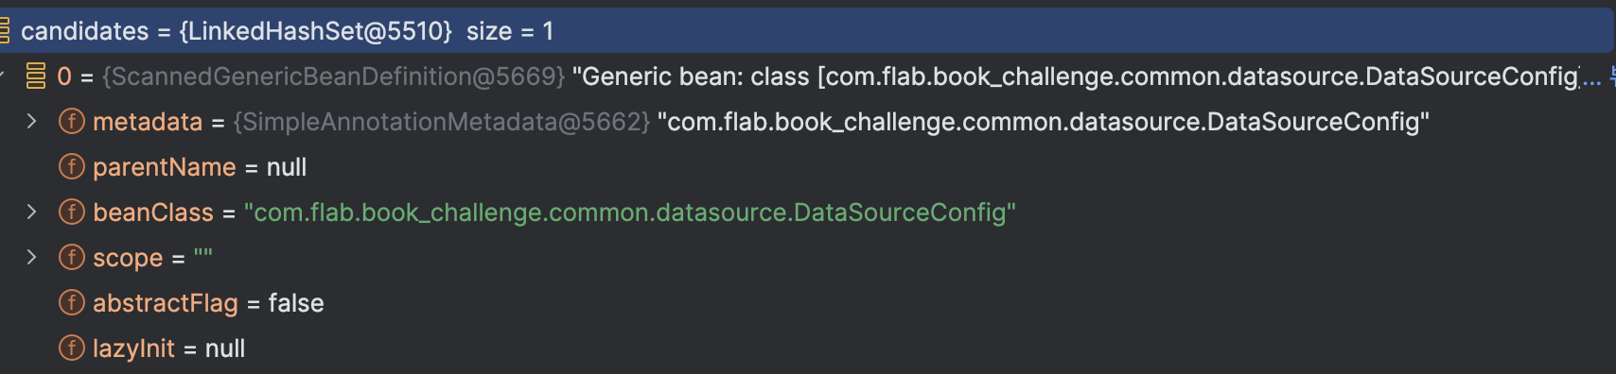Click the field icon beside abstractFlag
1616x374 pixels.
[71, 303]
